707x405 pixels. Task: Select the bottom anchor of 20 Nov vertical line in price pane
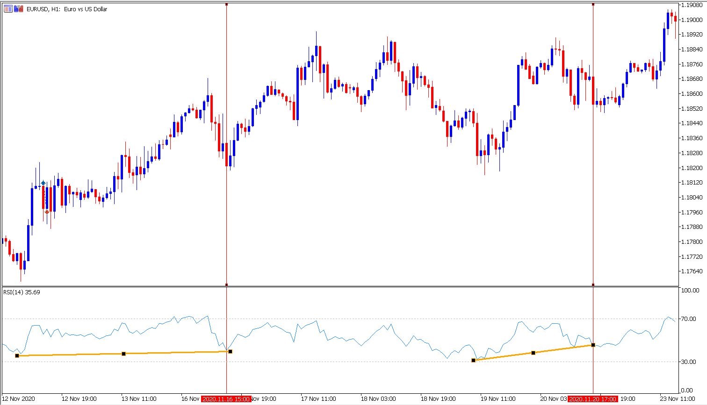point(593,284)
